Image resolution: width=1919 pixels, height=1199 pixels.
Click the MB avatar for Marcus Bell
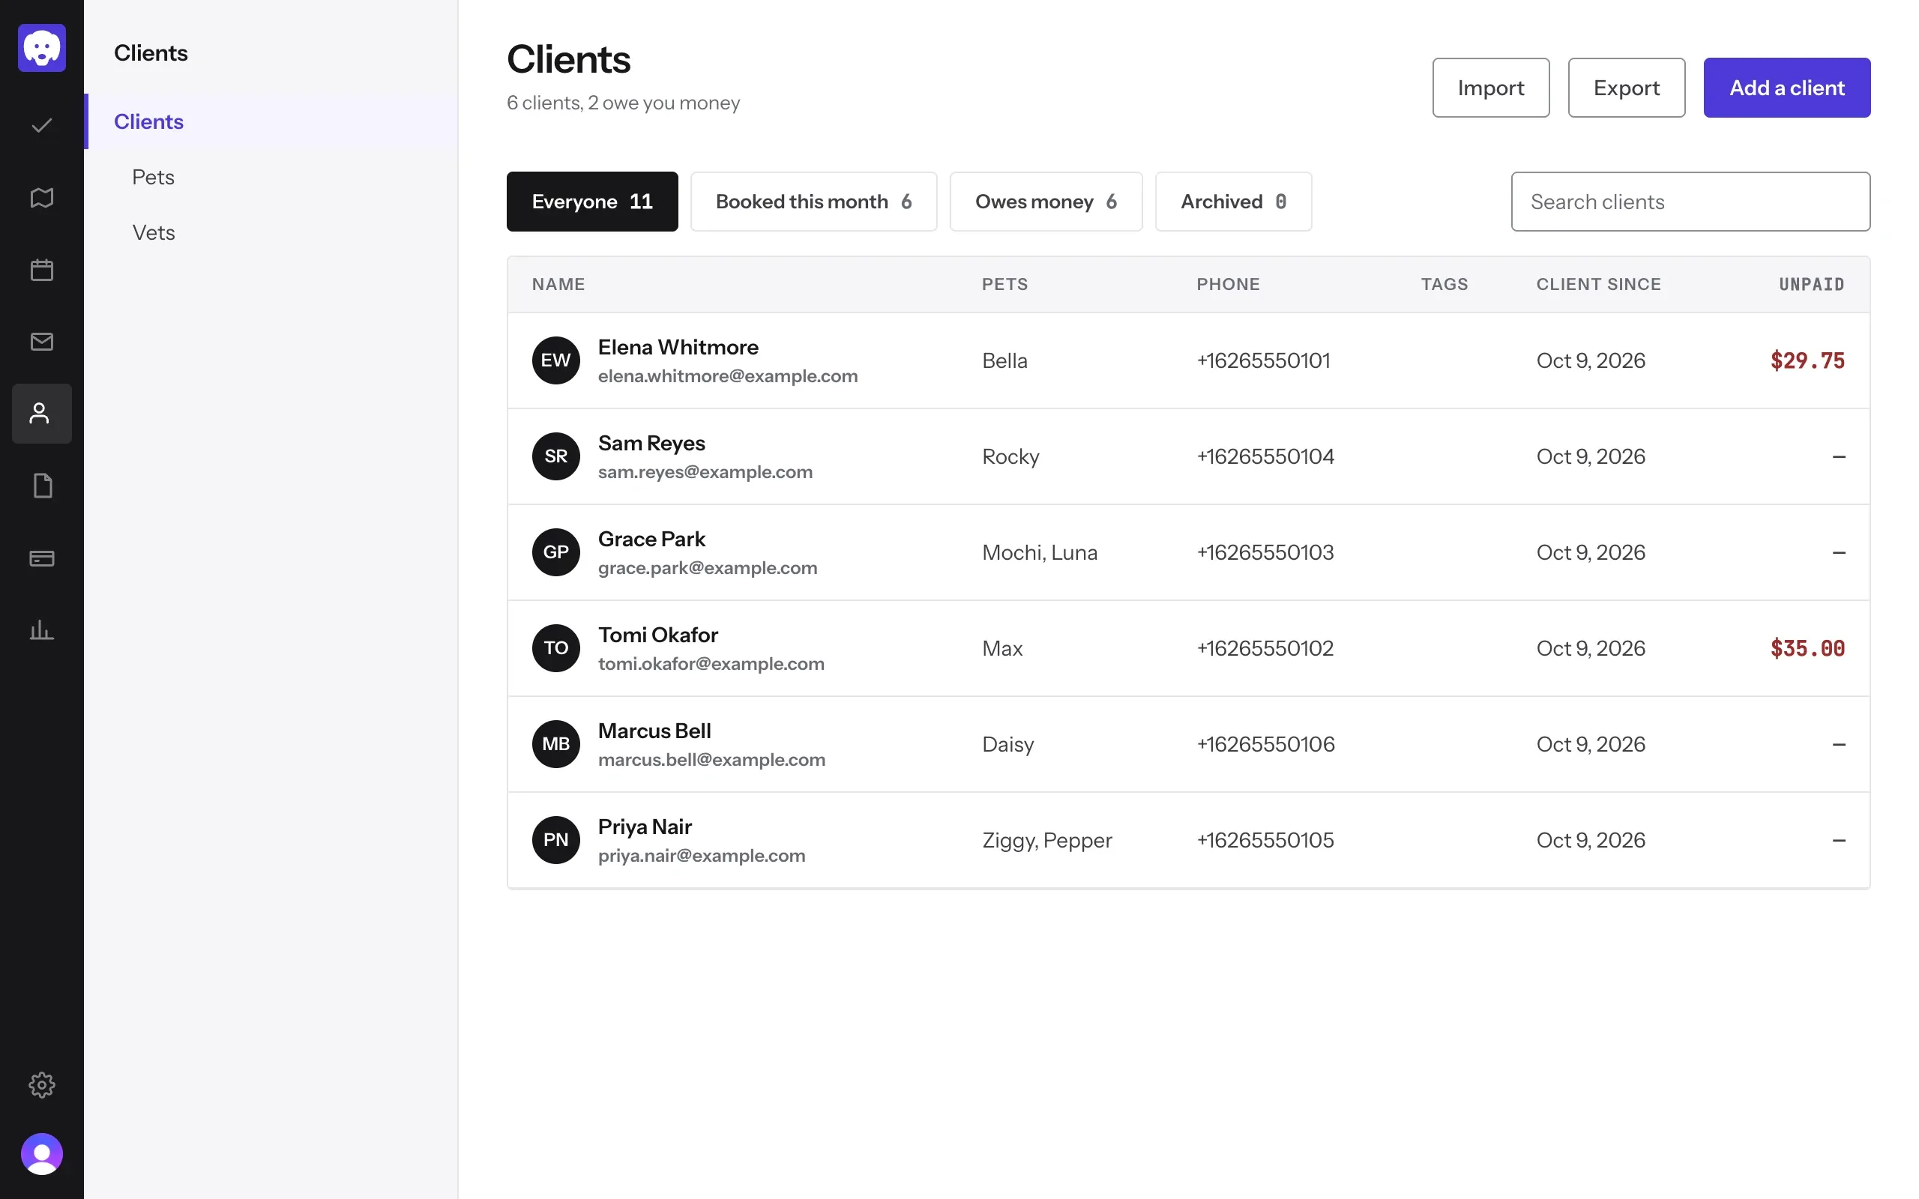(x=556, y=745)
